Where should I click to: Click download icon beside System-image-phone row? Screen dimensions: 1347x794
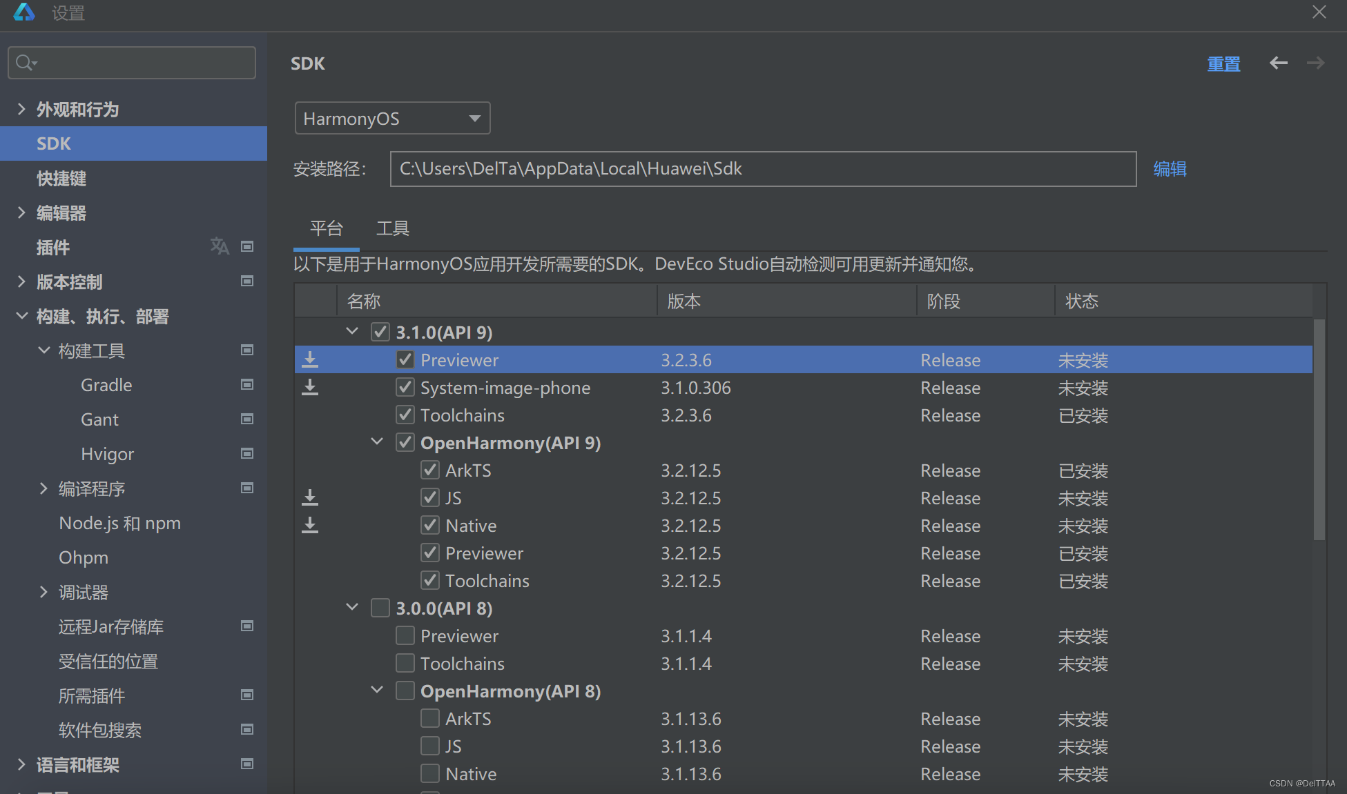[310, 387]
